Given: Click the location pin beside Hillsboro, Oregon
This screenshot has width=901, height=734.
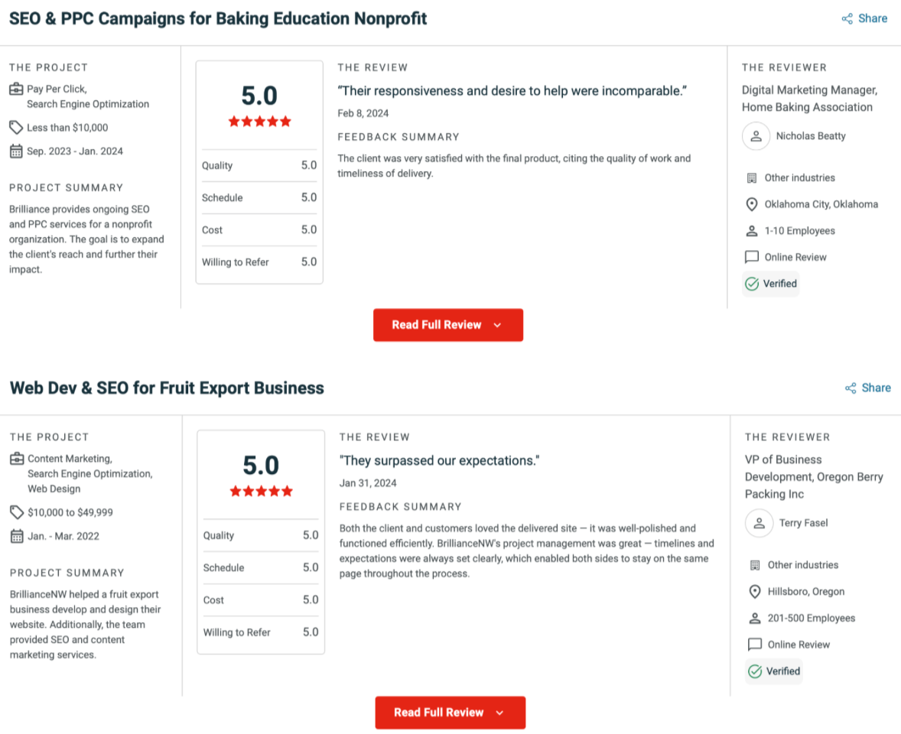Looking at the screenshot, I should (754, 592).
